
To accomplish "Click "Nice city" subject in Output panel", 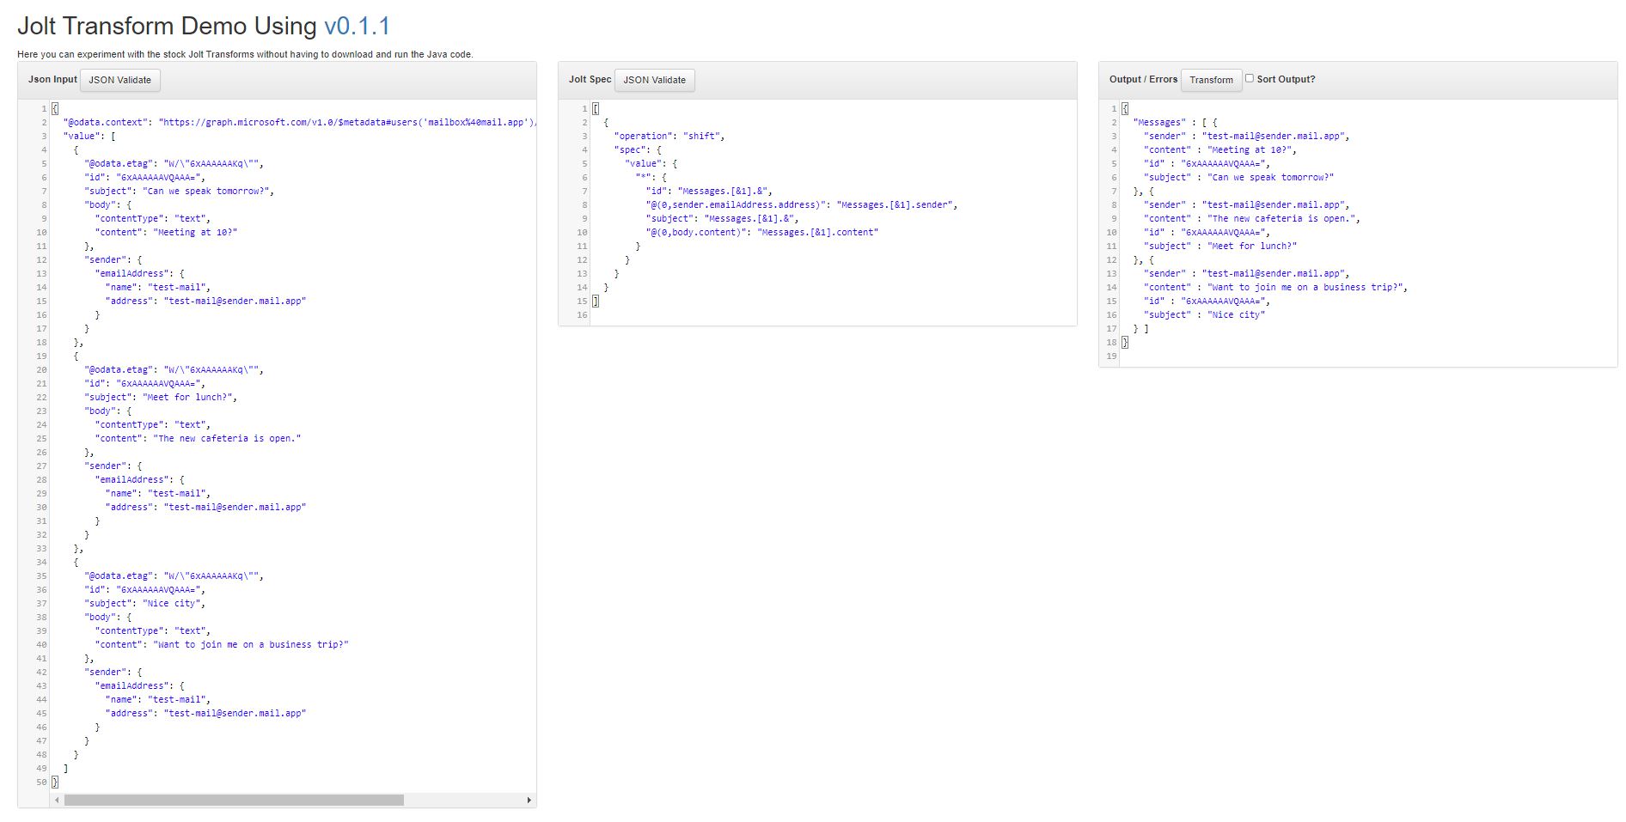I will coord(1236,314).
